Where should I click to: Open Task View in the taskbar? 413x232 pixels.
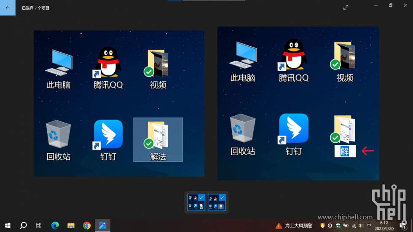click(x=39, y=225)
